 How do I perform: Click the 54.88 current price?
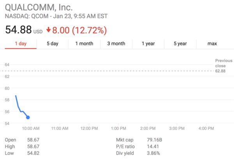(18, 30)
